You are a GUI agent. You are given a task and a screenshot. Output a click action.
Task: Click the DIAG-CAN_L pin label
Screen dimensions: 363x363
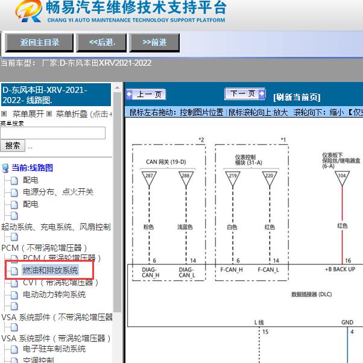187,273
